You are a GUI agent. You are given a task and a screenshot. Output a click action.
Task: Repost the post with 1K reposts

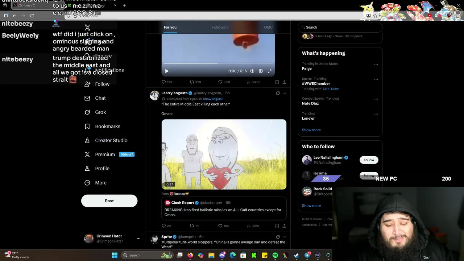point(194,226)
